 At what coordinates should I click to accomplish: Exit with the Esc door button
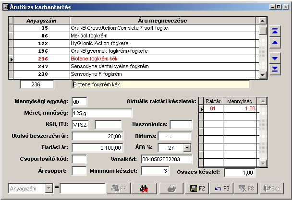point(272,189)
